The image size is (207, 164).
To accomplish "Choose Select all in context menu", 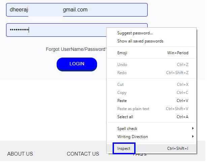I will (151, 117).
